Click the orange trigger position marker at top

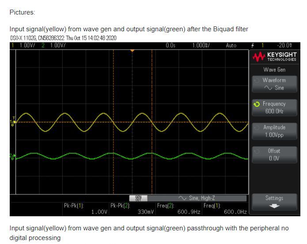pyautogui.click(x=133, y=51)
